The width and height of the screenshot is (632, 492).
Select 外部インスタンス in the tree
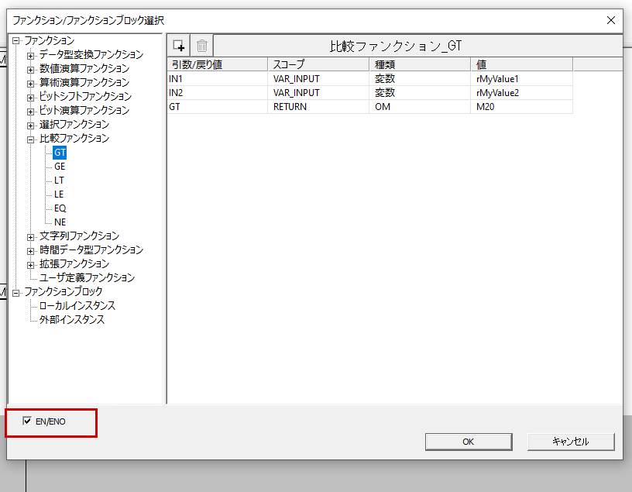coord(72,319)
